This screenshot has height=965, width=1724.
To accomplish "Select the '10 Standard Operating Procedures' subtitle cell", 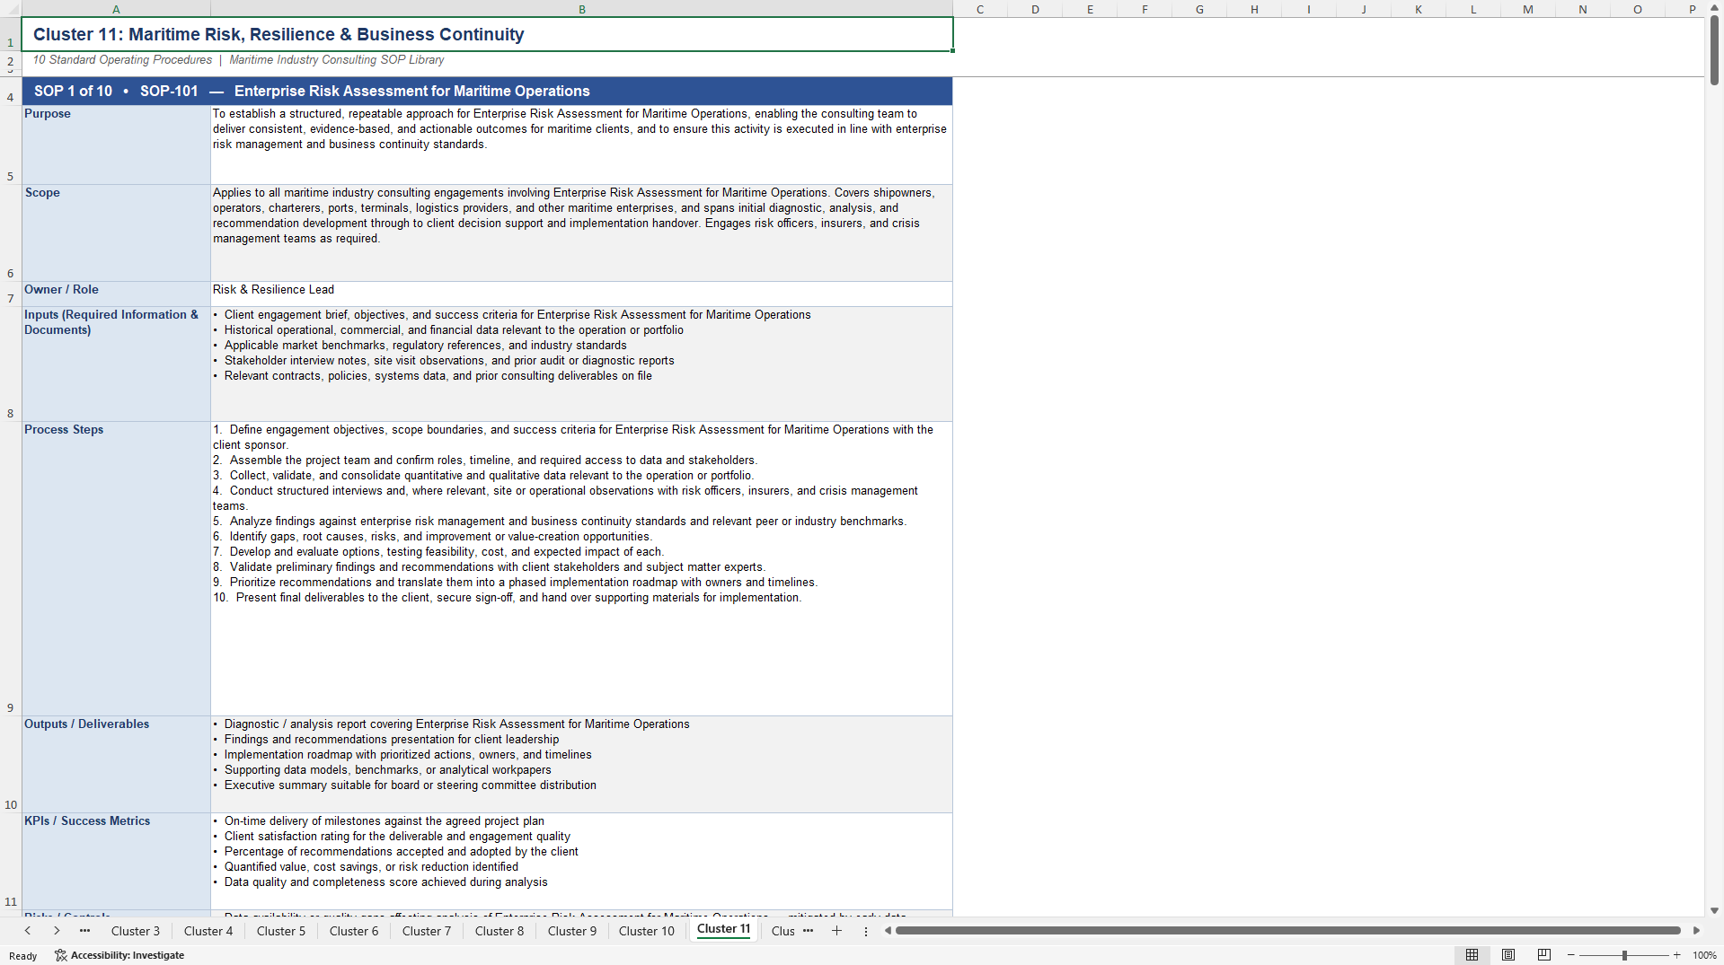I will pyautogui.click(x=487, y=60).
